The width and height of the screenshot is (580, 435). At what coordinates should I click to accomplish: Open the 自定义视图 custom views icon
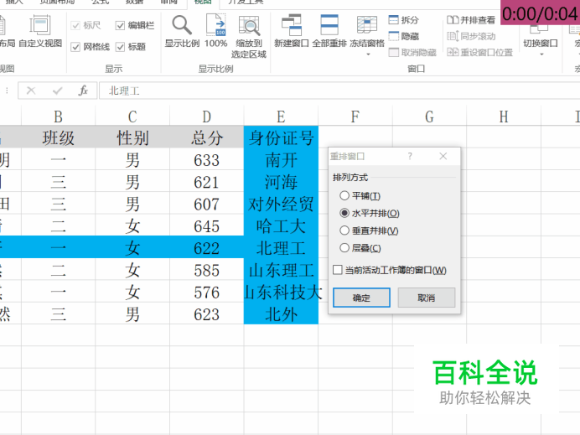[40, 25]
